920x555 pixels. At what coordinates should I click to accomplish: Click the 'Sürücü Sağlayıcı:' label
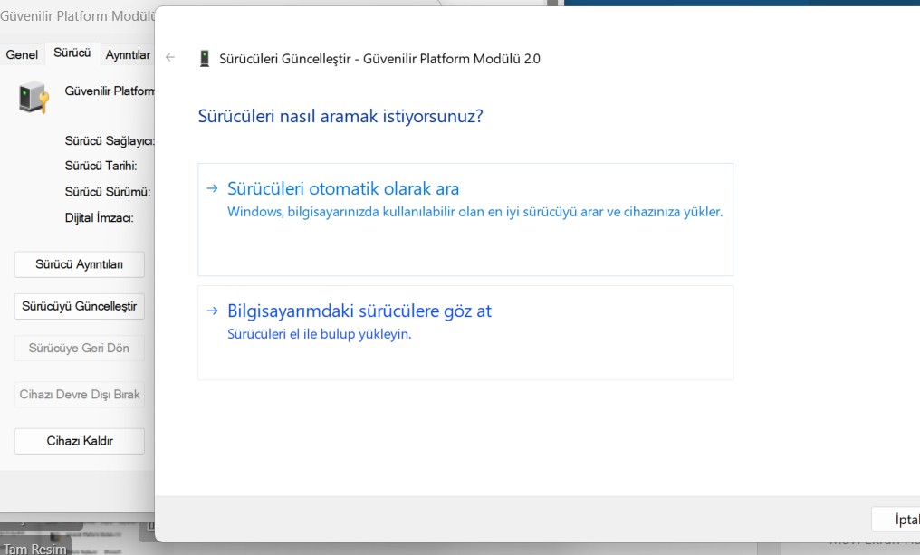click(x=110, y=141)
